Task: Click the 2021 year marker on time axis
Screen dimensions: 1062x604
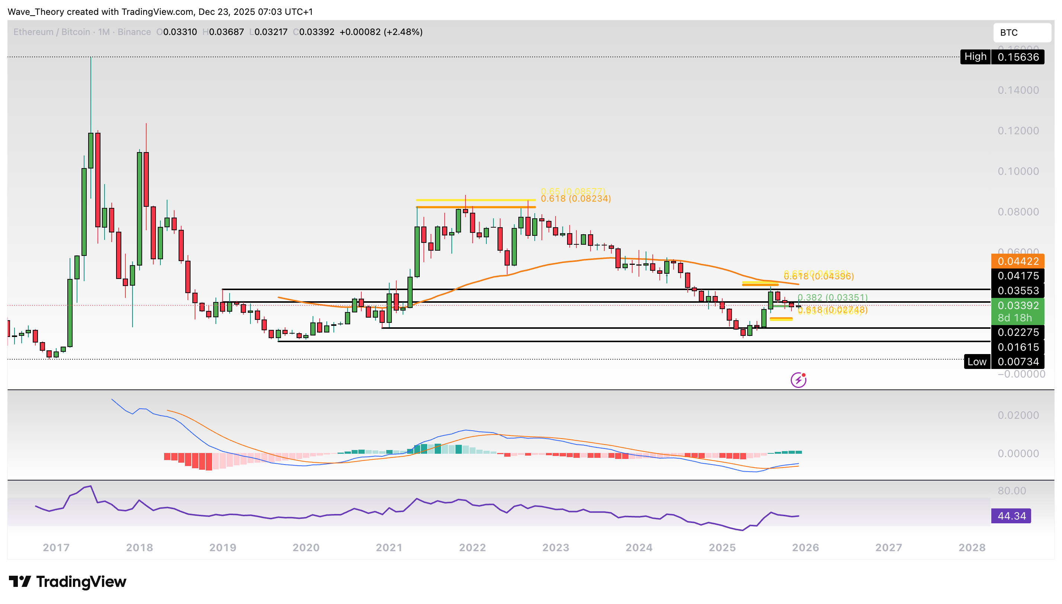Action: [389, 547]
